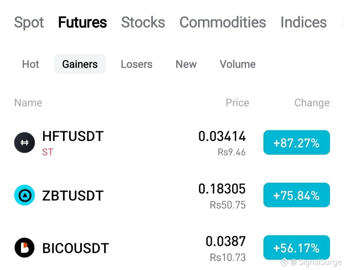Screen dimensions: 344x270
Task: Sort list by Price column header
Action: (237, 103)
